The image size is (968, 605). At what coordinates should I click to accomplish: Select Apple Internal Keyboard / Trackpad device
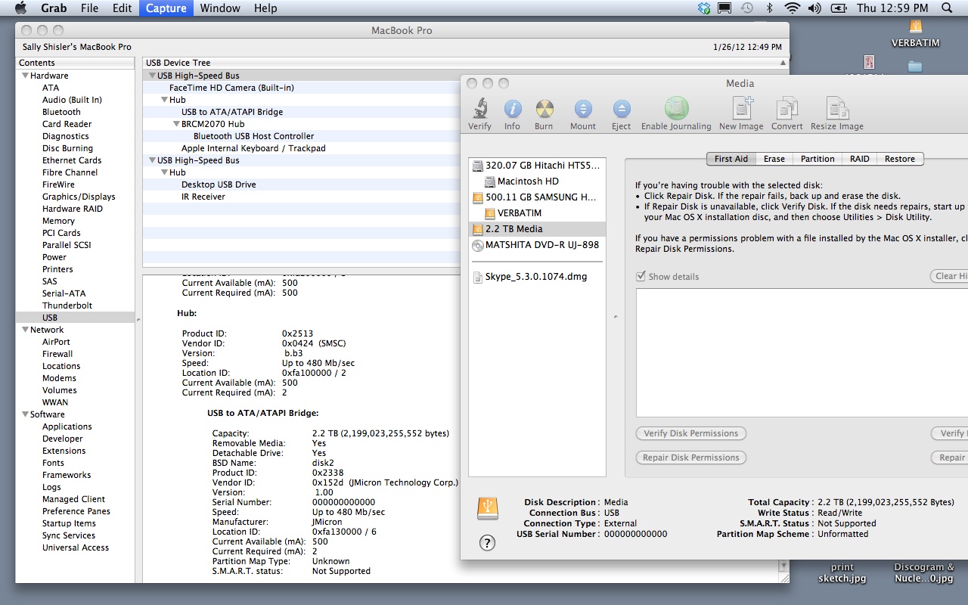253,148
